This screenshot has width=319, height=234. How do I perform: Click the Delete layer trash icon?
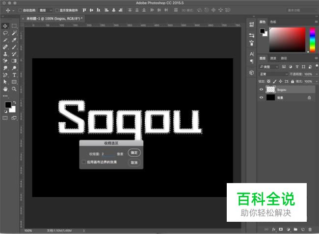(x=310, y=229)
